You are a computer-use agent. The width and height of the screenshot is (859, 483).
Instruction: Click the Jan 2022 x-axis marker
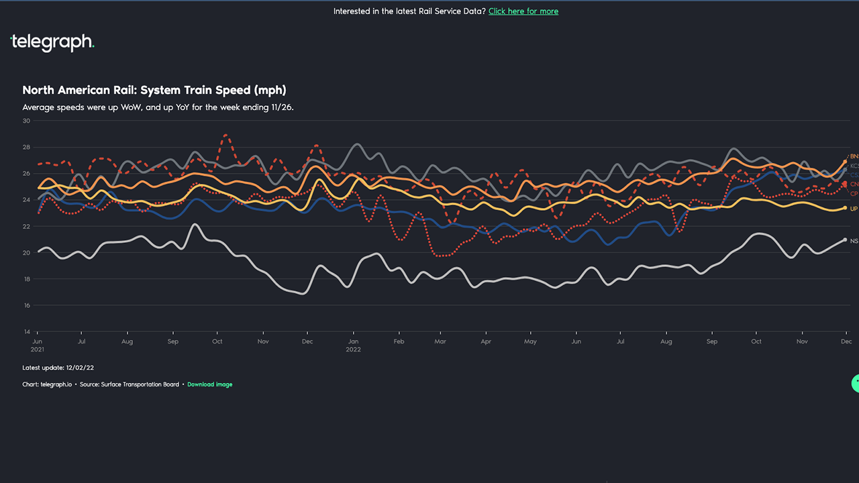pos(353,341)
